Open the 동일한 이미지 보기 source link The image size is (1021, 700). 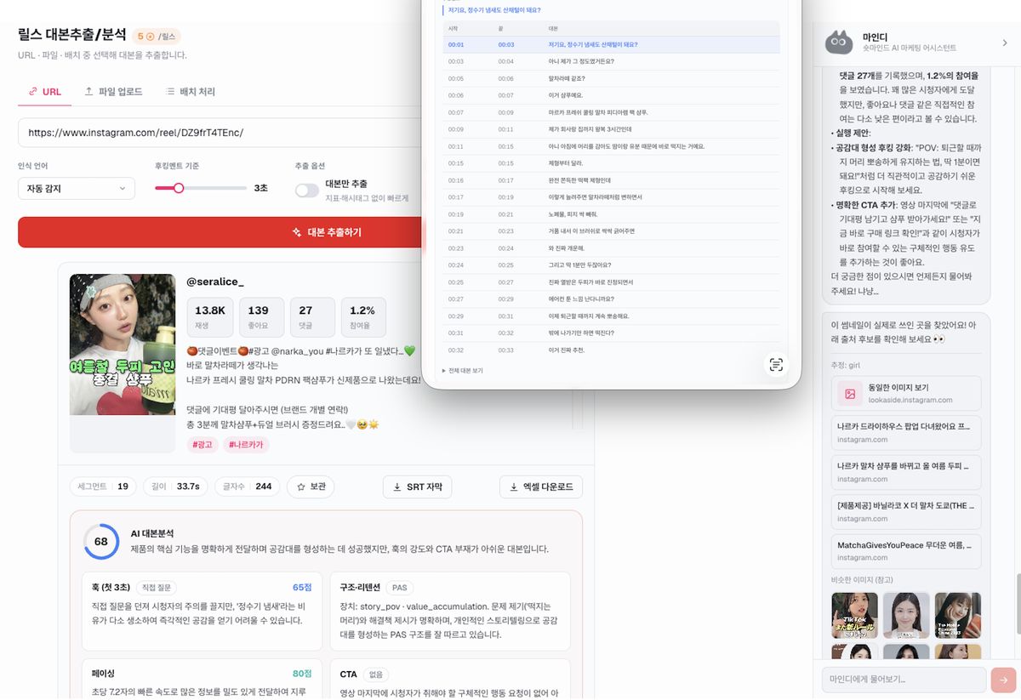point(906,394)
